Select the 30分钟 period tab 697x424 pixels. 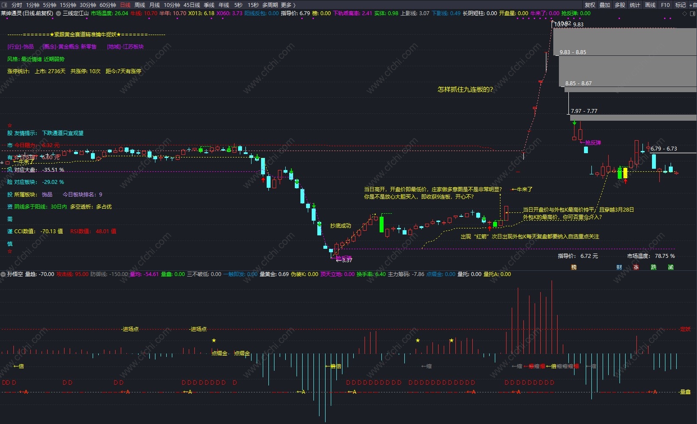tap(87, 5)
